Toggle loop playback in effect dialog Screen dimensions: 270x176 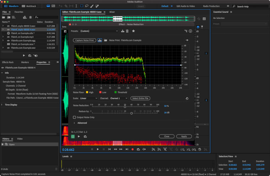tap(85, 136)
